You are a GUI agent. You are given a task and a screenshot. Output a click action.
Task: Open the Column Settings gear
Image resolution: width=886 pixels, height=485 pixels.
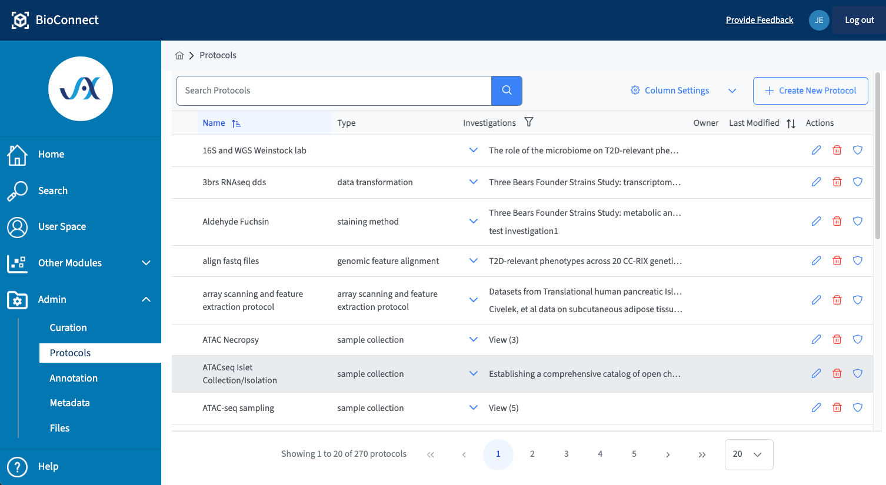click(x=635, y=90)
